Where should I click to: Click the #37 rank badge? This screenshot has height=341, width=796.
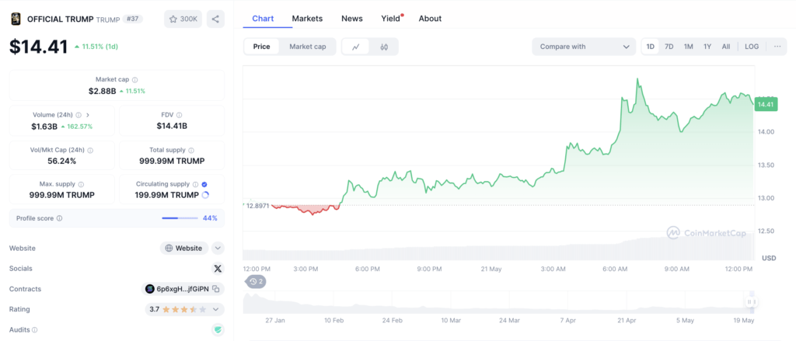133,19
